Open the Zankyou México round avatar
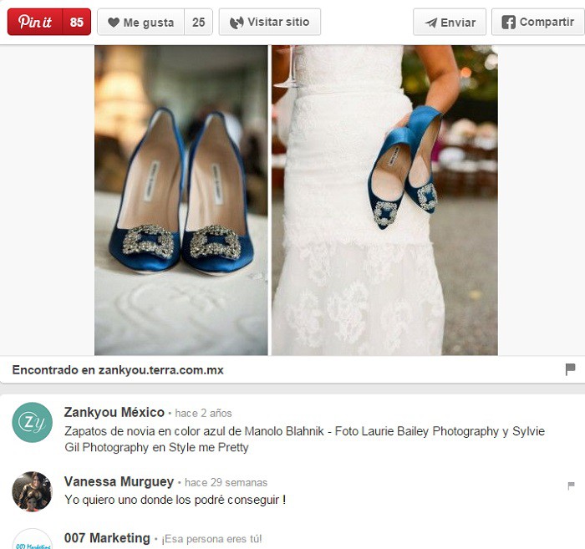 point(32,422)
